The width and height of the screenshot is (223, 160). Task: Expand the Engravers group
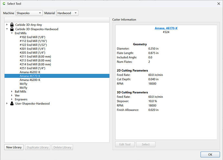point(12,99)
